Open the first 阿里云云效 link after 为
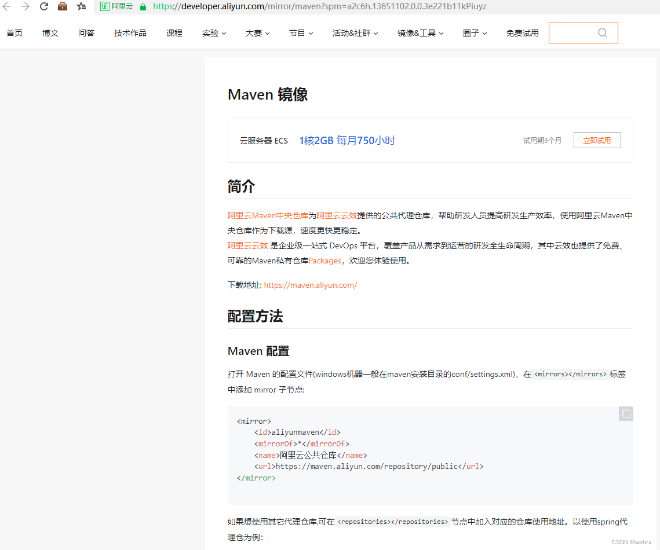The width and height of the screenshot is (660, 550). click(x=337, y=215)
